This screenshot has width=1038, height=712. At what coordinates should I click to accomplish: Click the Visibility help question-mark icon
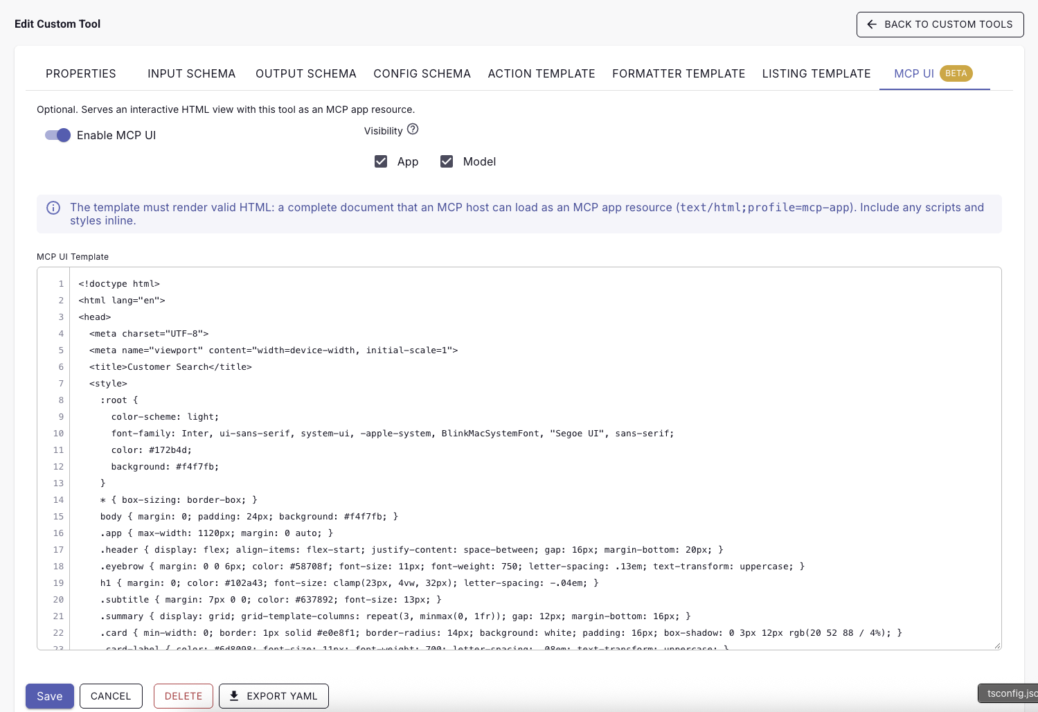point(413,129)
